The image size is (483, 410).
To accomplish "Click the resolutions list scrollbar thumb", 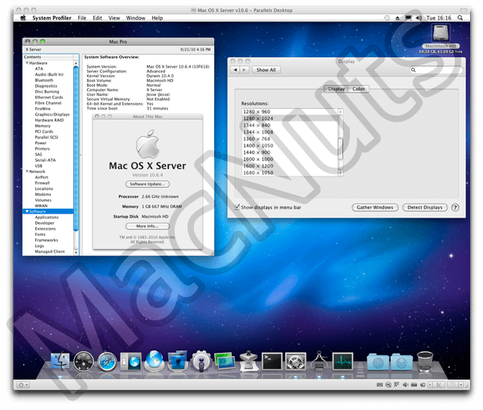I will point(341,149).
